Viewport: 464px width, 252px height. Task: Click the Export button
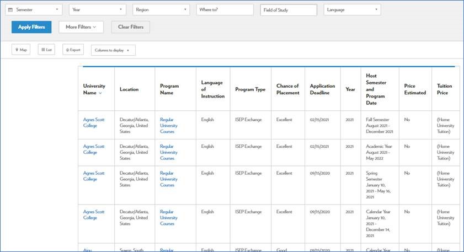coord(73,50)
